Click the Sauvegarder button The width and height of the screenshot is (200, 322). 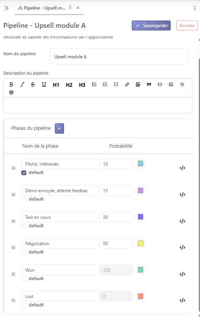pos(151,26)
